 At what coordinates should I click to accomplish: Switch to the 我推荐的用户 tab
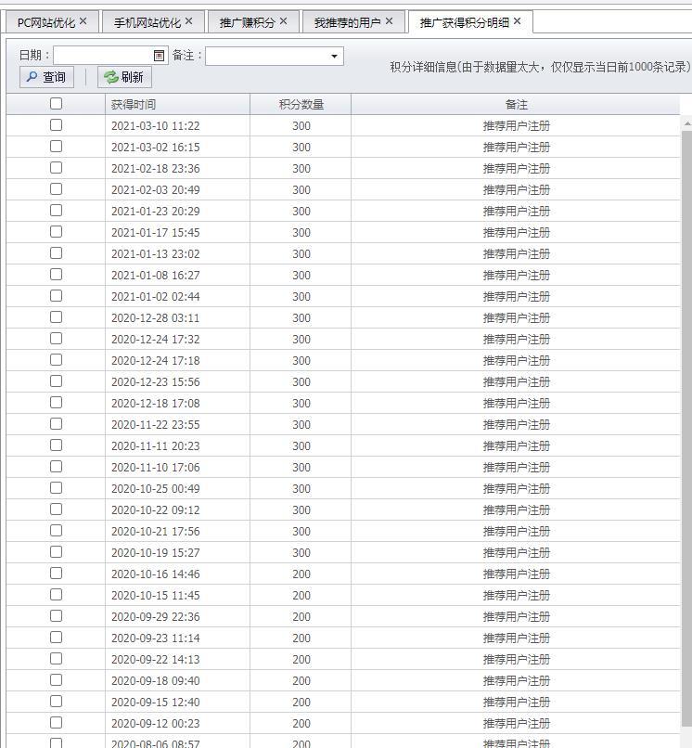point(347,22)
